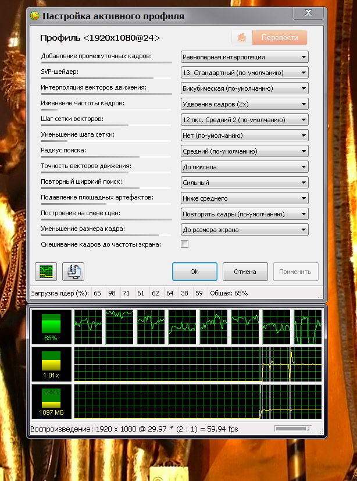Expand the Радиус поиска combo box

click(x=244, y=151)
